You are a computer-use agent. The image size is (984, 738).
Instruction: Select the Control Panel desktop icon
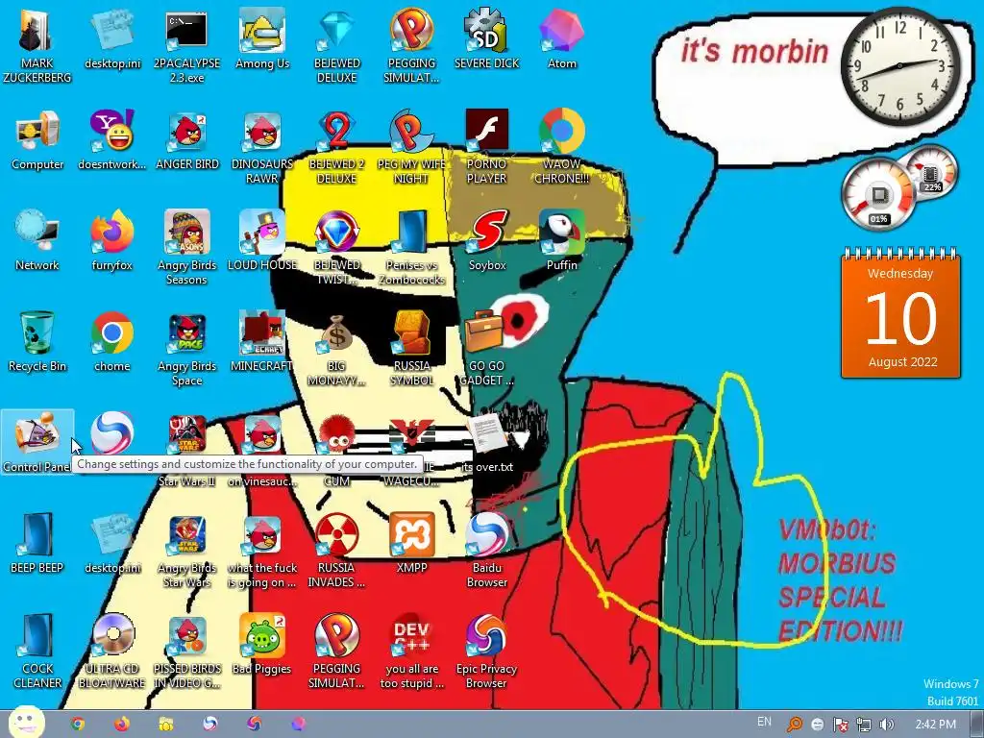(37, 442)
